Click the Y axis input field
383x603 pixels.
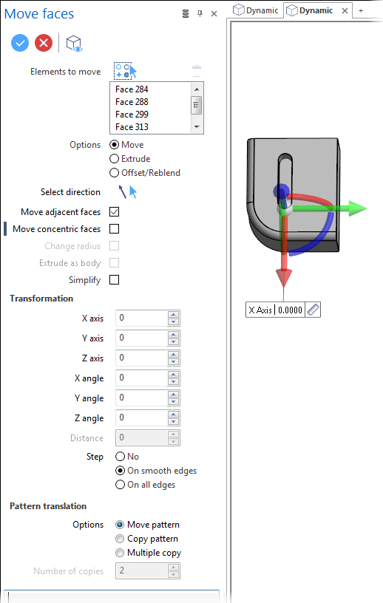tap(142, 338)
